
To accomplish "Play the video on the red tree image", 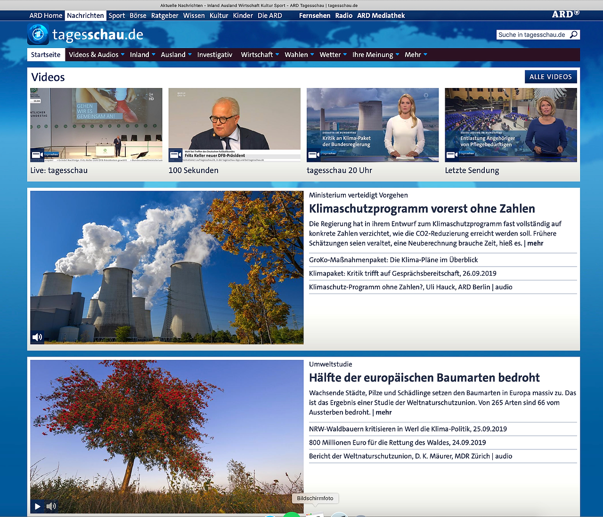I will point(37,506).
